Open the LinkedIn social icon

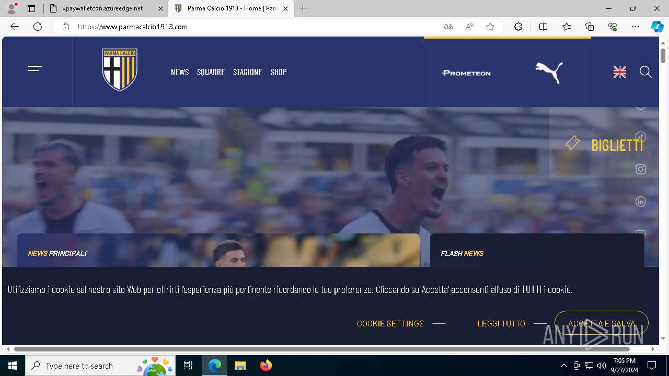641,202
